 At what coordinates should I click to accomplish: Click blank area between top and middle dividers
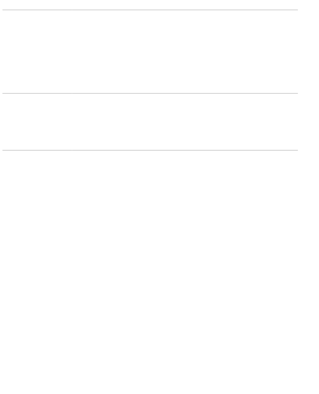pyautogui.click(x=150, y=51)
